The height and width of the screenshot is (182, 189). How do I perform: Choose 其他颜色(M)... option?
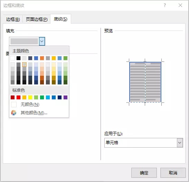(34, 113)
